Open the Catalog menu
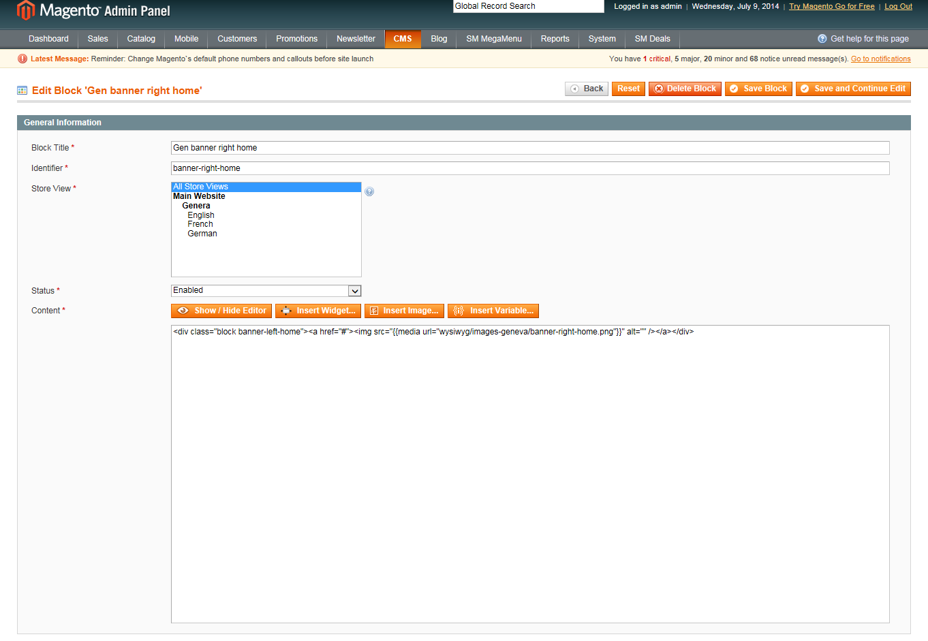The height and width of the screenshot is (641, 928). [141, 39]
